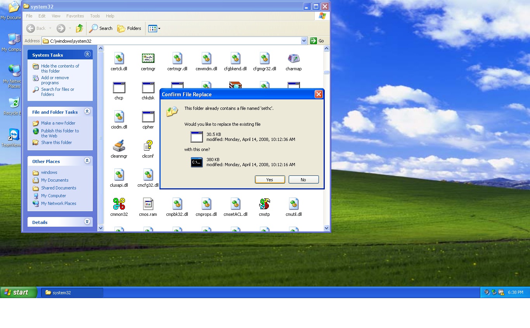Click Add or remove programs link
530x328 pixels.
click(55, 80)
